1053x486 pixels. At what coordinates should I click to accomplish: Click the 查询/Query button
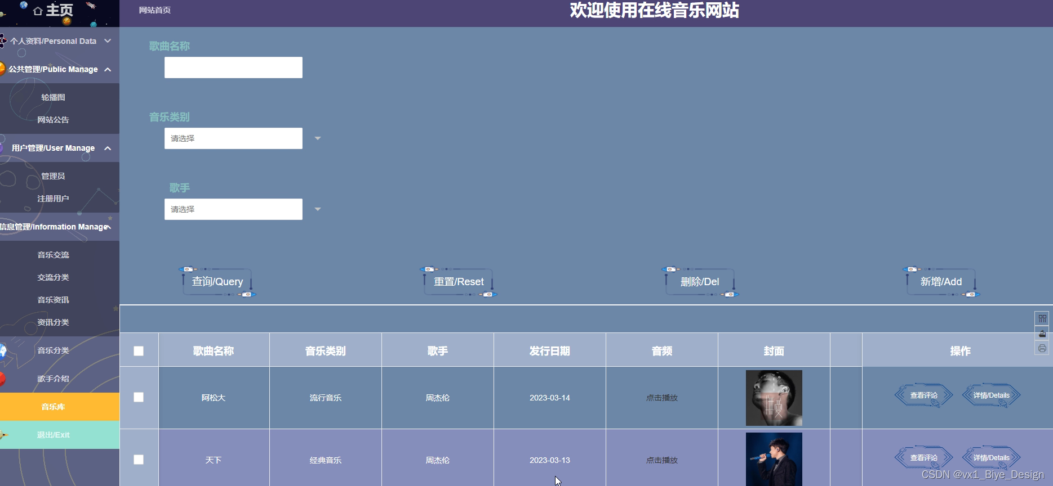pos(217,282)
